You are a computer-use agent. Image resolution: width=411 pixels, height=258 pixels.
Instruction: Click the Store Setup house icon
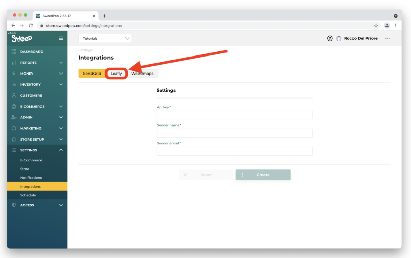pyautogui.click(x=14, y=139)
